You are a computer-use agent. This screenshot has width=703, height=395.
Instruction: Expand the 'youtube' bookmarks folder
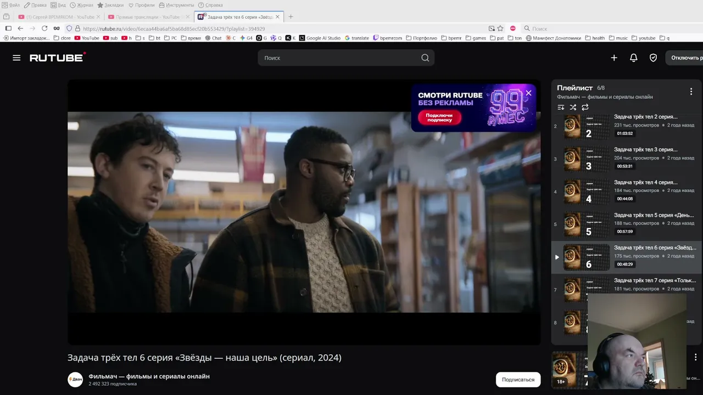point(643,38)
